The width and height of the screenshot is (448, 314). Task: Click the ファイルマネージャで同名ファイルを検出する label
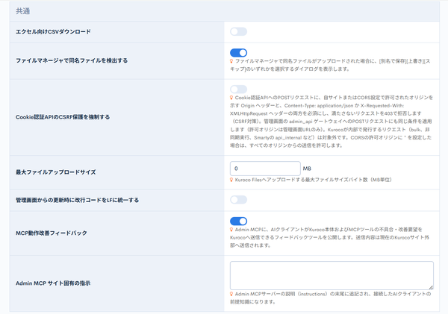coord(72,60)
